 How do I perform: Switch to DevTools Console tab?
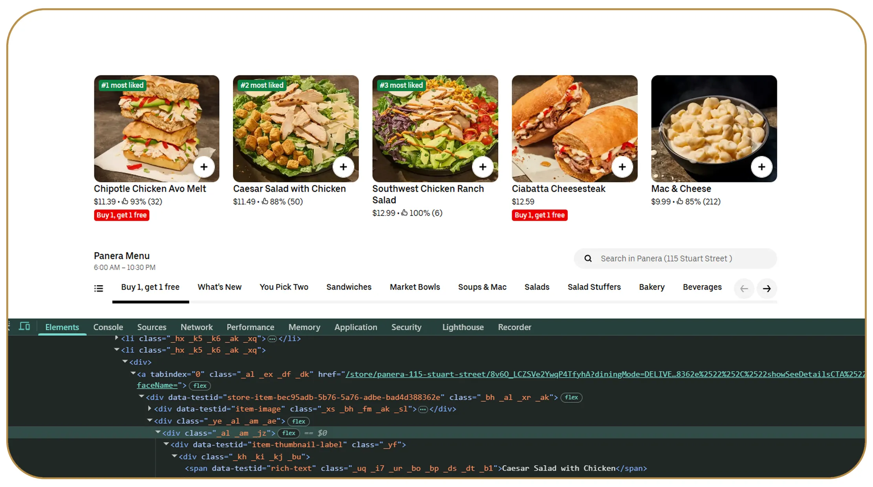point(108,327)
